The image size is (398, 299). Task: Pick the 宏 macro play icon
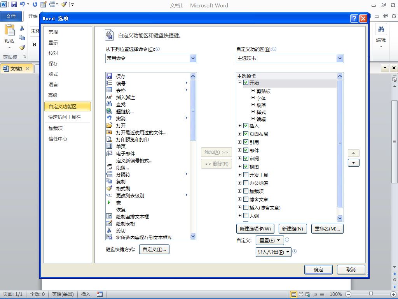109,202
